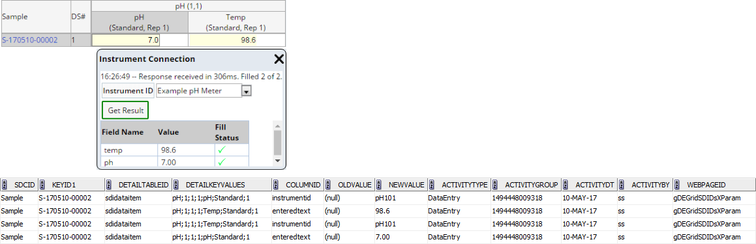This screenshot has height=244, width=756.
Task: Click the ph field name cell
Action: [129, 162]
